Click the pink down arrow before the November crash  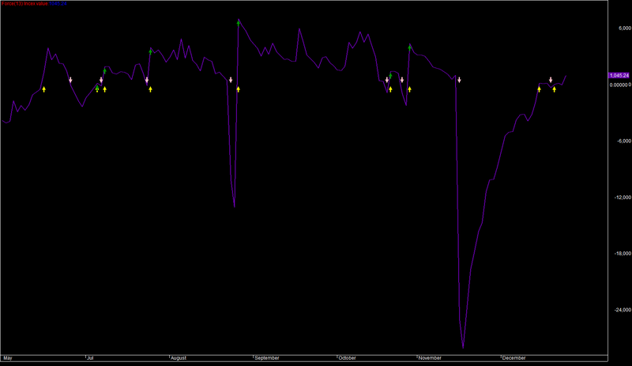coord(459,80)
